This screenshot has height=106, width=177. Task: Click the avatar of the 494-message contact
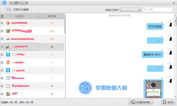pyautogui.click(x=8, y=39)
